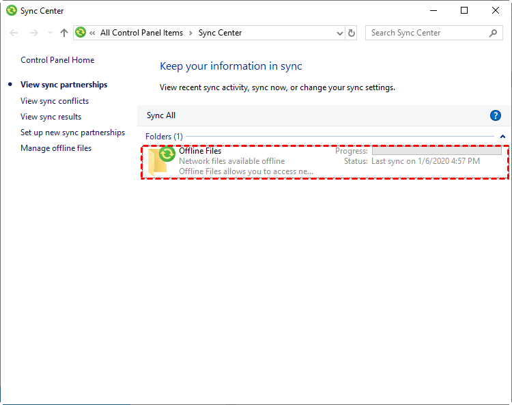Open Manage offline files
Image resolution: width=512 pixels, height=405 pixels.
56,148
